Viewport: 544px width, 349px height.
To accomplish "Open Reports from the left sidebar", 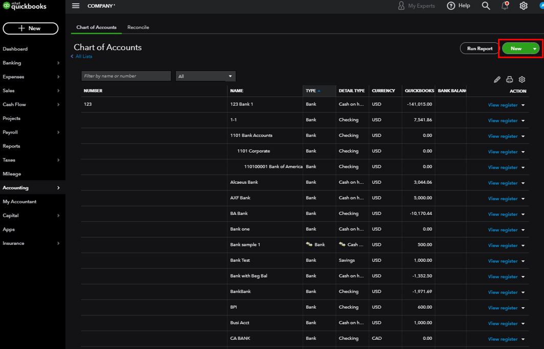I will [11, 146].
